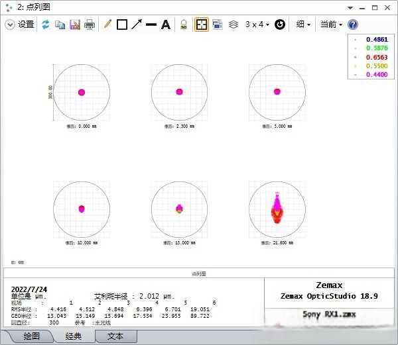Click the save image icon
This screenshot has width=398, height=345.
(x=75, y=25)
